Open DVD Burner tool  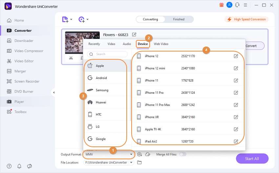[20, 91]
